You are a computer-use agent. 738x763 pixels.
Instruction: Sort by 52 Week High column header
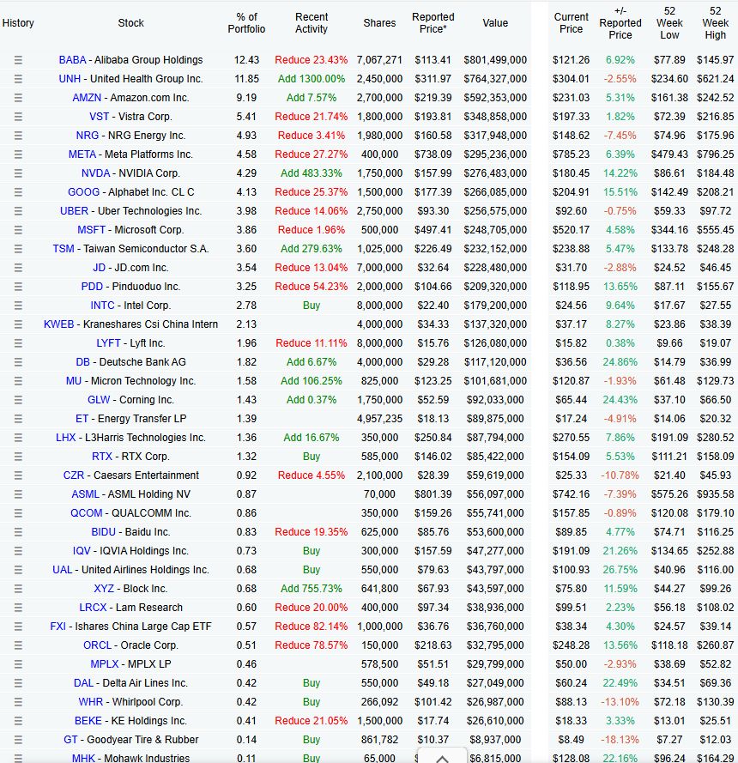[715, 23]
